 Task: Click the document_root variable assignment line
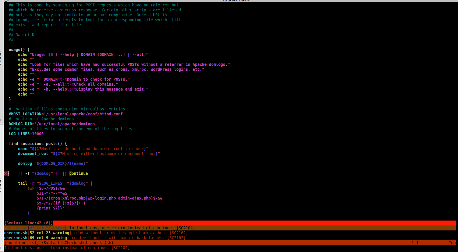[89, 154]
